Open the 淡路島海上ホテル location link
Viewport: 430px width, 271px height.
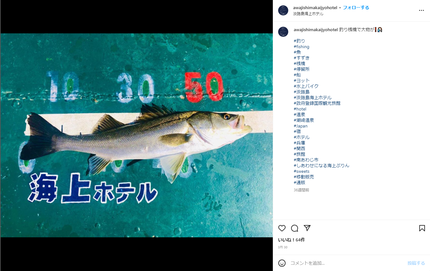click(308, 14)
